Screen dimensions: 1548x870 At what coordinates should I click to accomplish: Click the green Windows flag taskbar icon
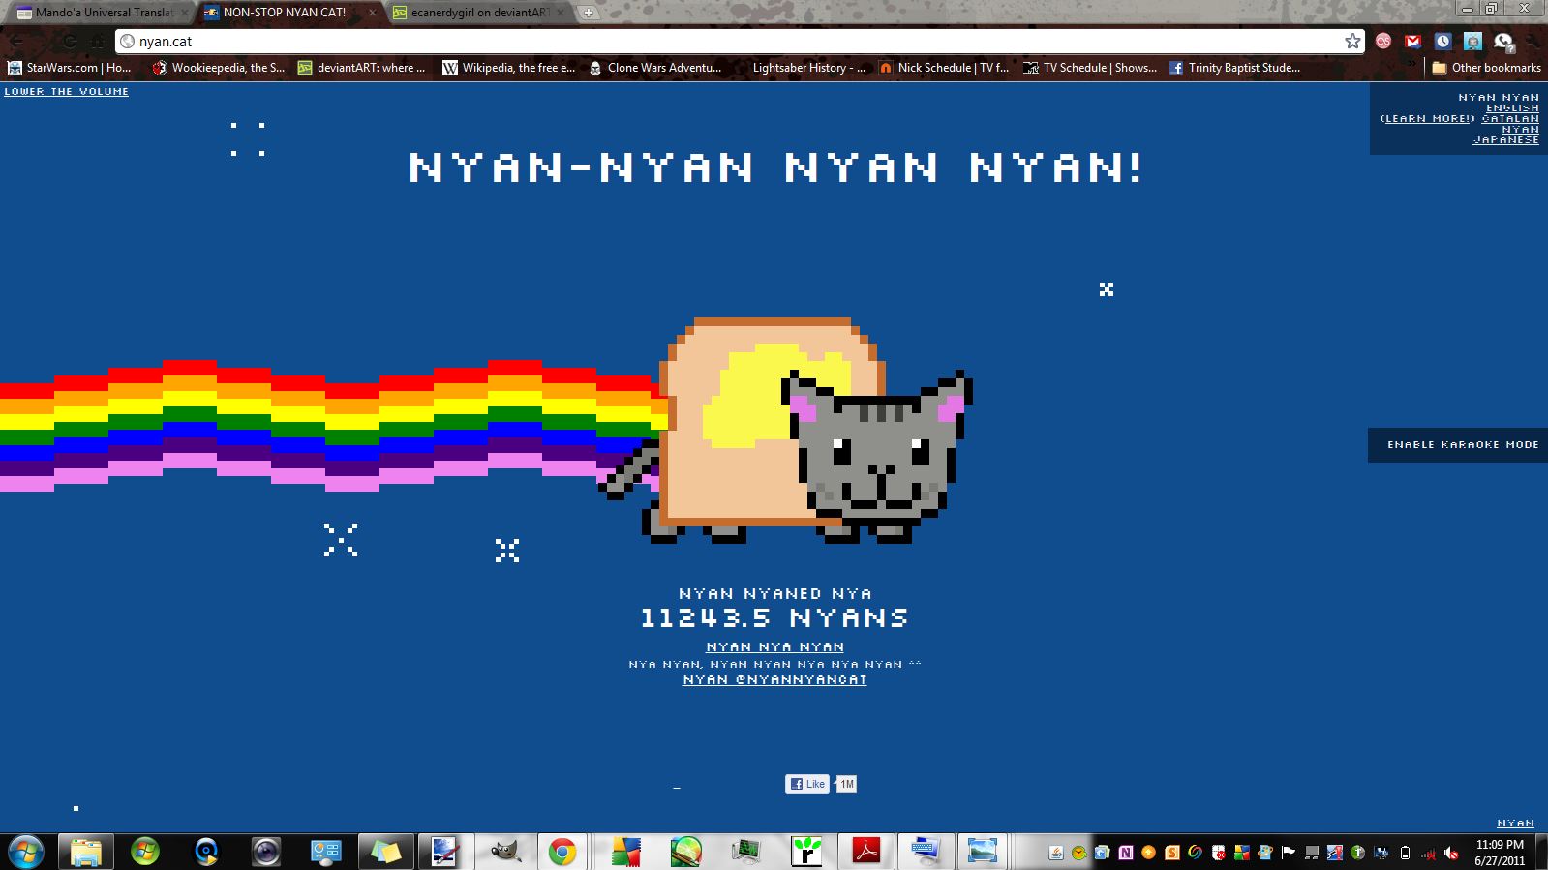[145, 852]
